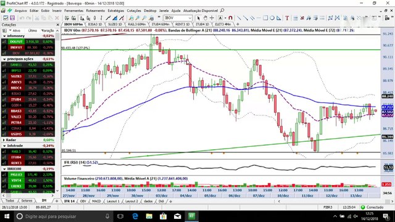395x222 pixels.
Task: Select the VALE3 quote row
Action: tap(28, 117)
